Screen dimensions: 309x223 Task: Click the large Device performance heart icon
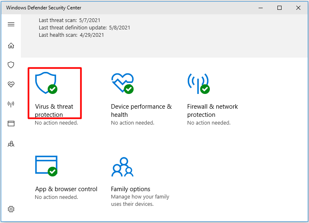[123, 83]
